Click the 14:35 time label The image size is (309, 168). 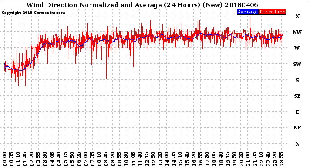tap(173, 159)
